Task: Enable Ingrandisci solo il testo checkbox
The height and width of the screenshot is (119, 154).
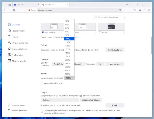Action: [x=42, y=83]
